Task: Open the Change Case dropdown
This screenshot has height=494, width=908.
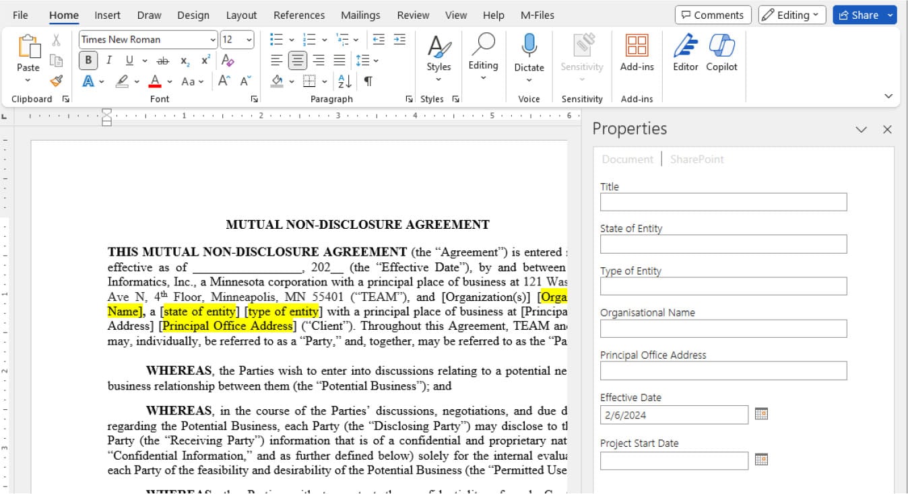Action: point(193,81)
